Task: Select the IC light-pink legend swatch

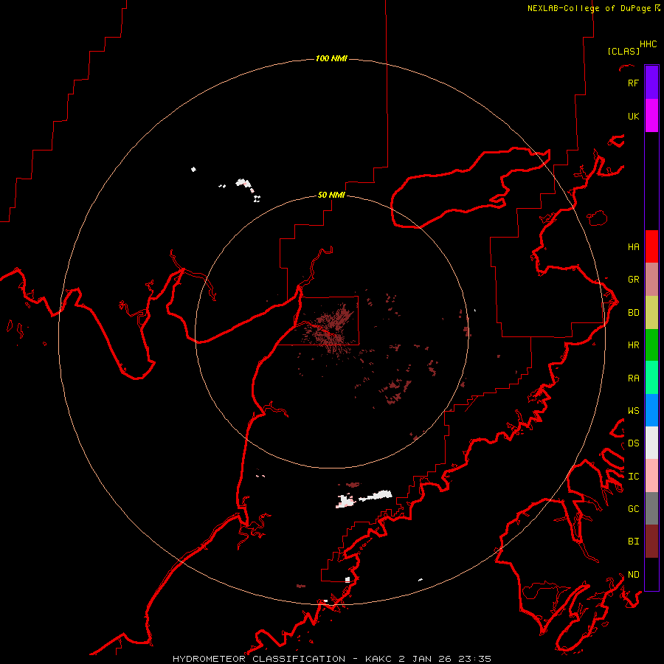Action: [651, 476]
